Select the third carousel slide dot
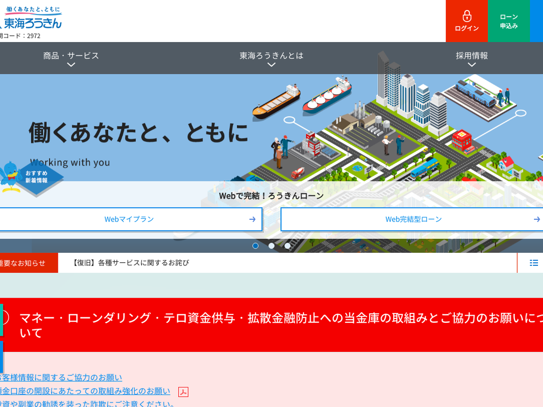Screen dimensions: 543x407 (x=287, y=246)
